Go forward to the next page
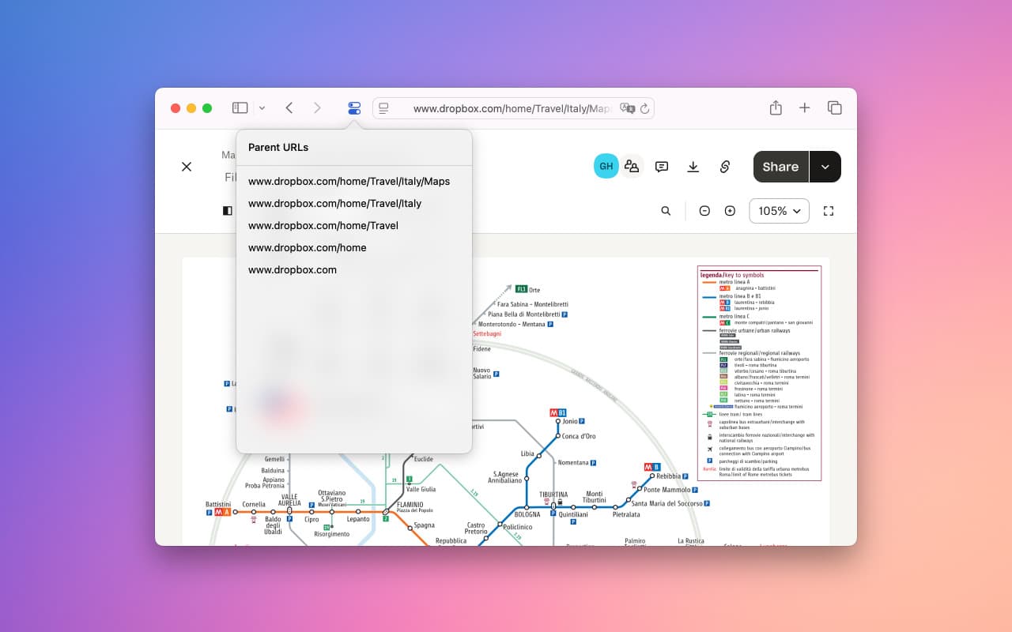Viewport: 1012px width, 632px height. point(318,108)
